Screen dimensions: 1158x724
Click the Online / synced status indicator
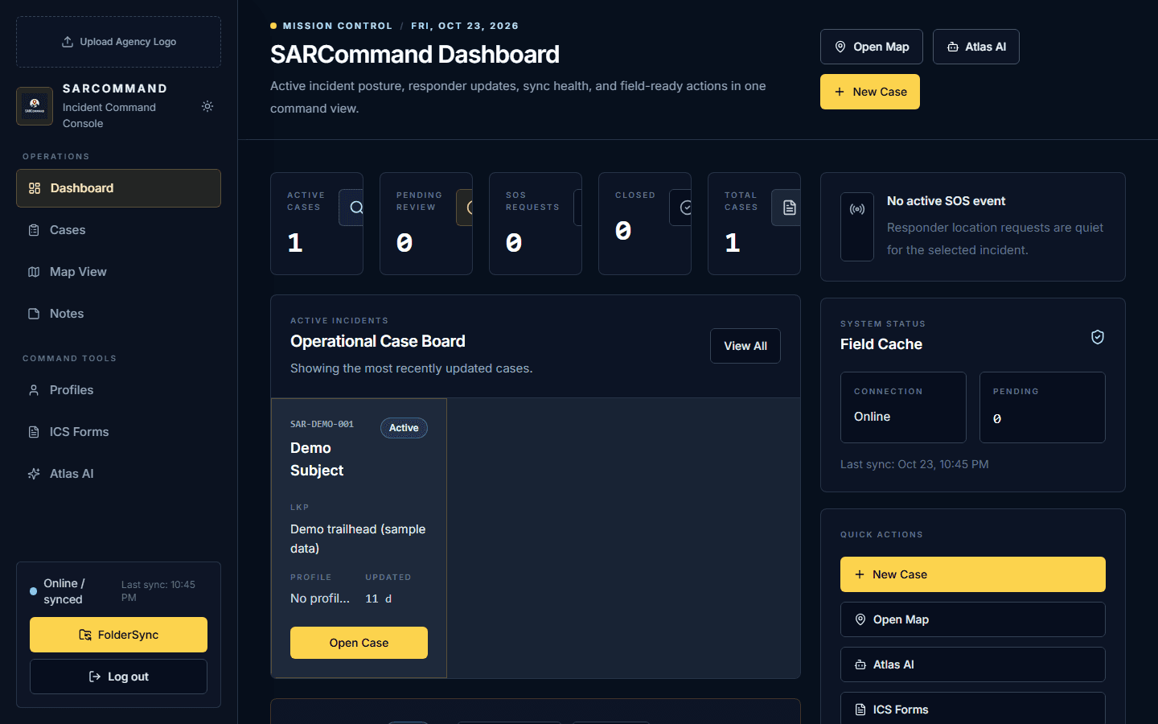(64, 591)
